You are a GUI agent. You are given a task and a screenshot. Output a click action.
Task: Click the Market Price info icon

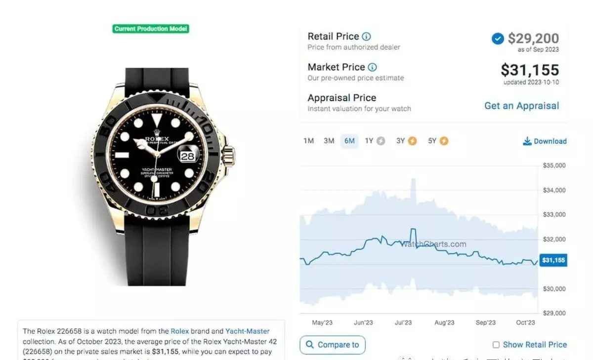click(x=372, y=67)
